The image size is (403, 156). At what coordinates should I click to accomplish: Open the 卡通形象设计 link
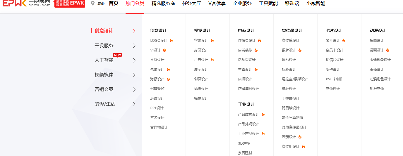coord(380,60)
